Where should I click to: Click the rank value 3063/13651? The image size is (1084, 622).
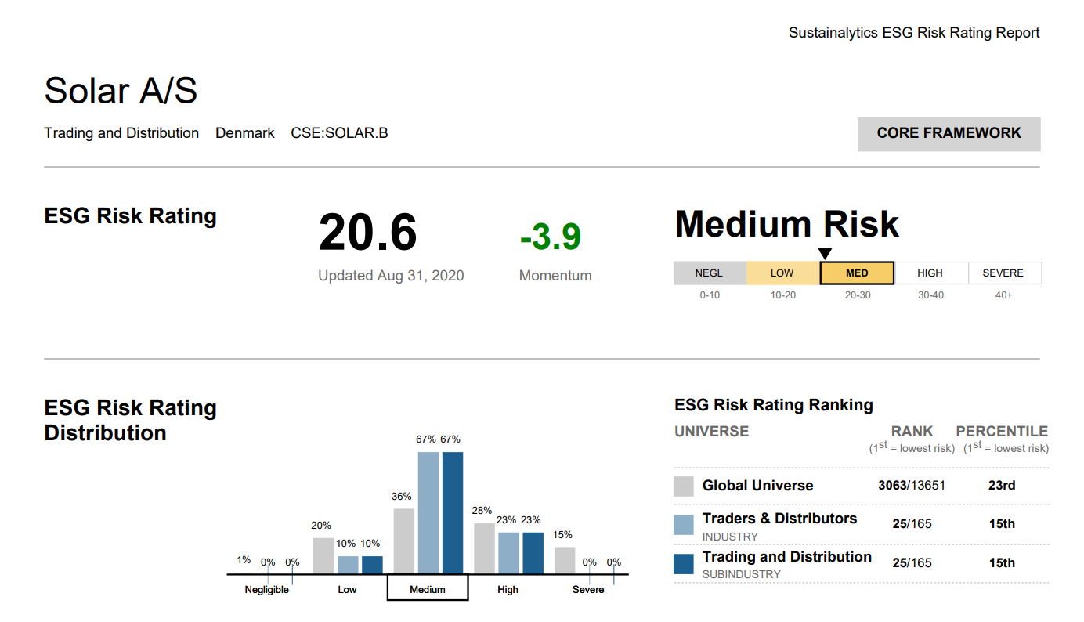pyautogui.click(x=912, y=486)
